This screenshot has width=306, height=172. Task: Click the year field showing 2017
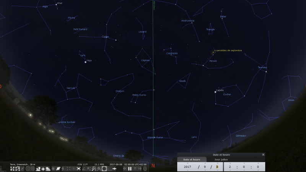[x=187, y=167]
